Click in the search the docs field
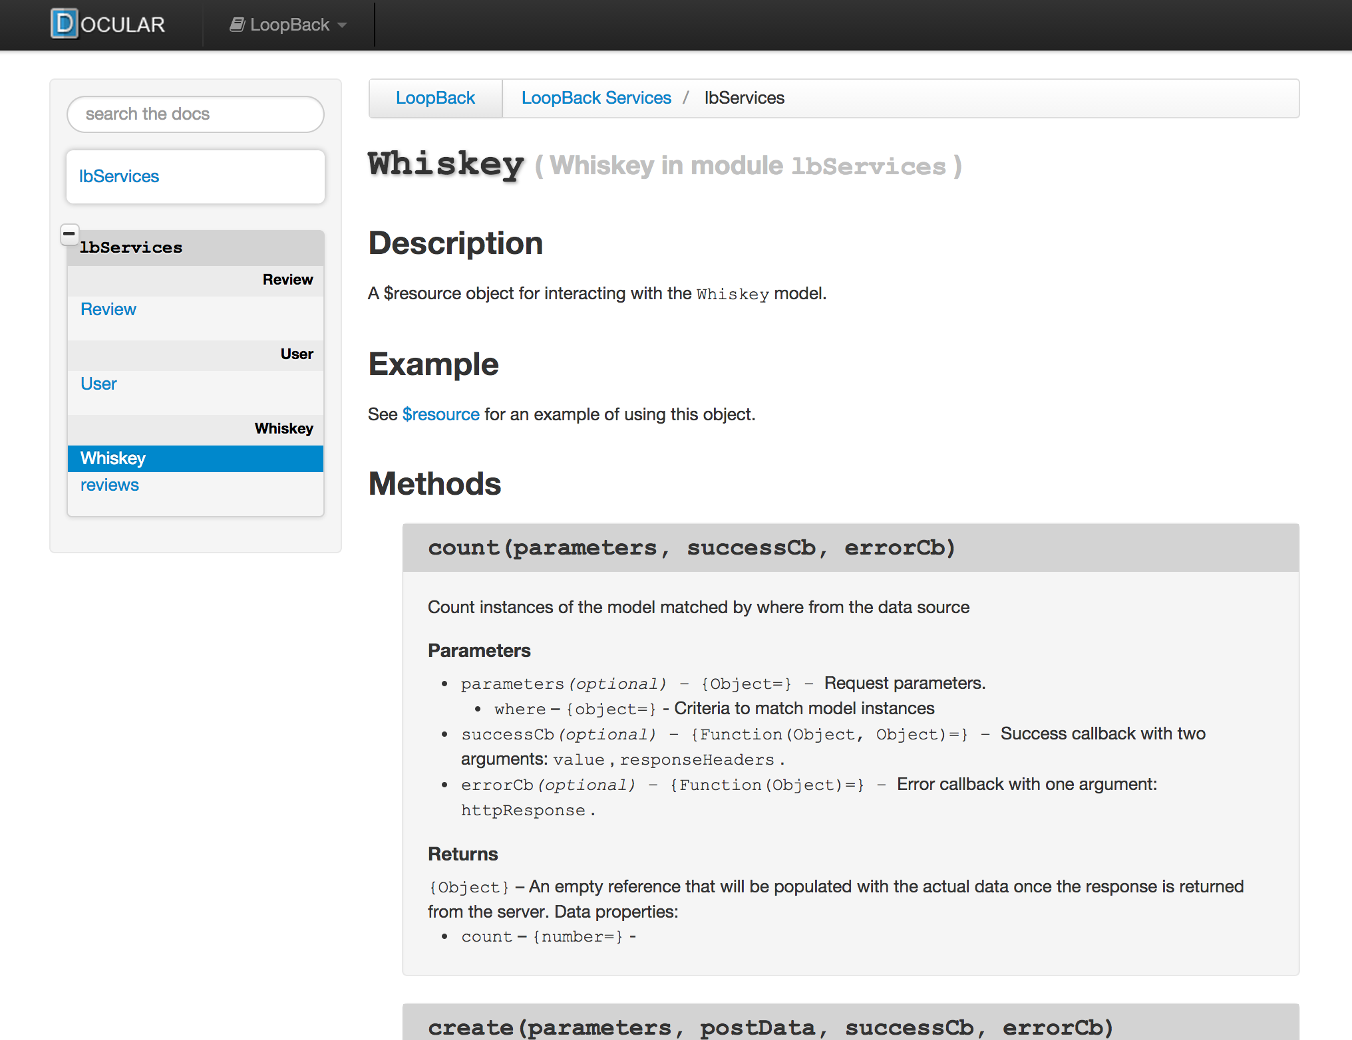Viewport: 1352px width, 1040px height. [196, 114]
